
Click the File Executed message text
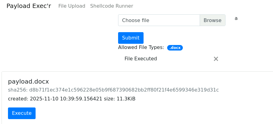point(141,59)
